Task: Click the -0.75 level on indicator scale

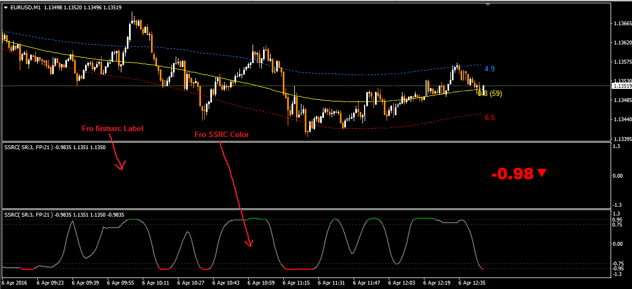Action: click(x=618, y=263)
